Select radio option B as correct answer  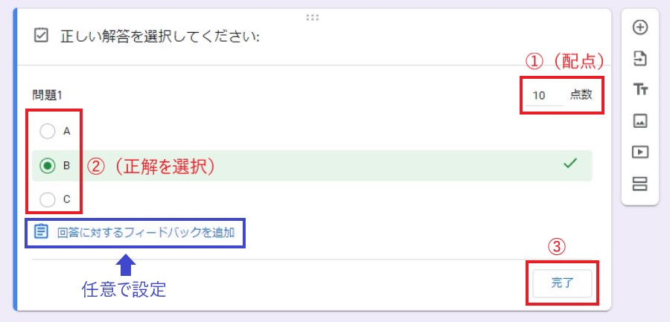pyautogui.click(x=48, y=166)
